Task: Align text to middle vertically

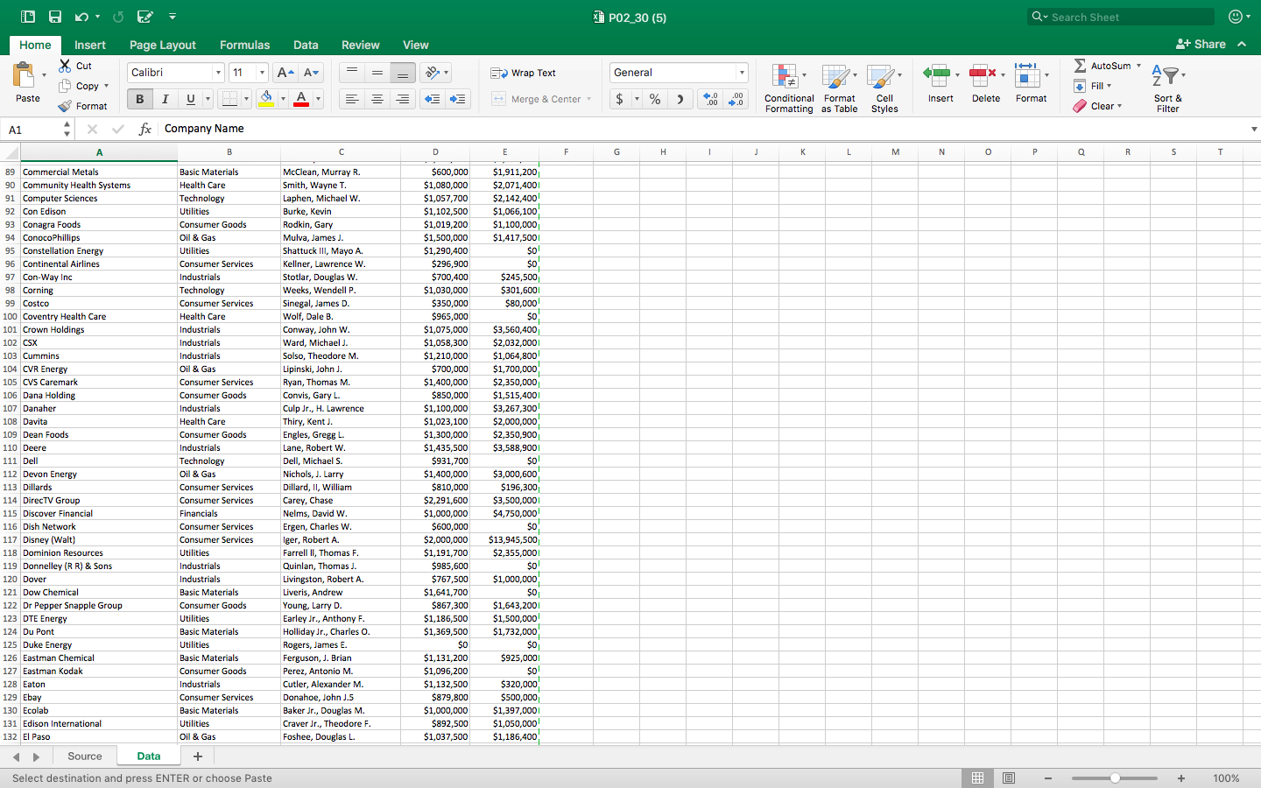Action: tap(377, 73)
